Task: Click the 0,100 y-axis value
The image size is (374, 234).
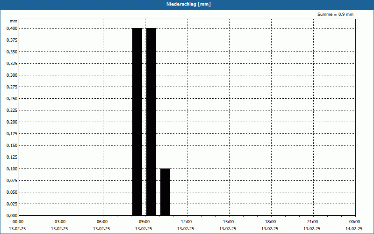Action: tap(12, 169)
